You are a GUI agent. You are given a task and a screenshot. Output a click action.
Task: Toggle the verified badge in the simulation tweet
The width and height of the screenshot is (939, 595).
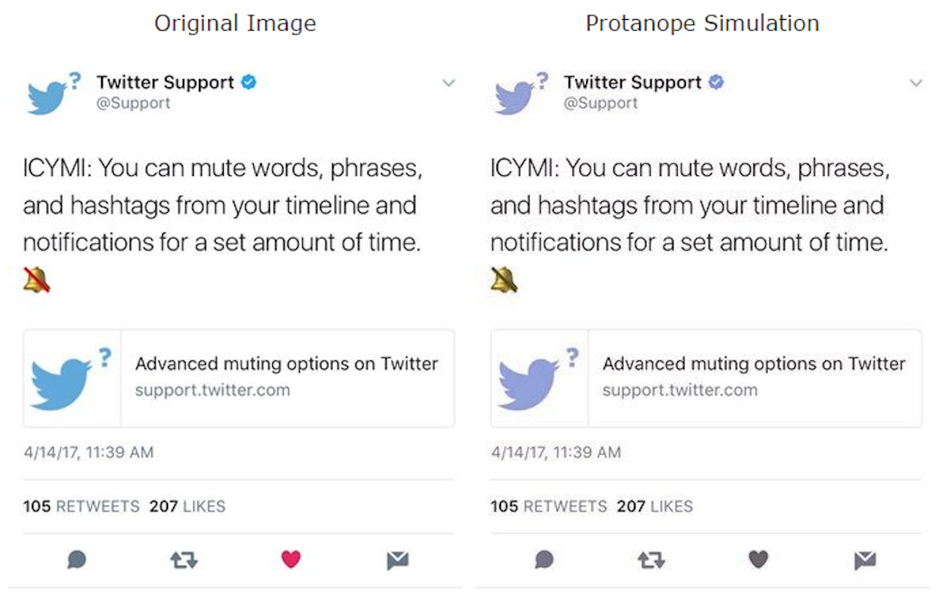(x=717, y=82)
